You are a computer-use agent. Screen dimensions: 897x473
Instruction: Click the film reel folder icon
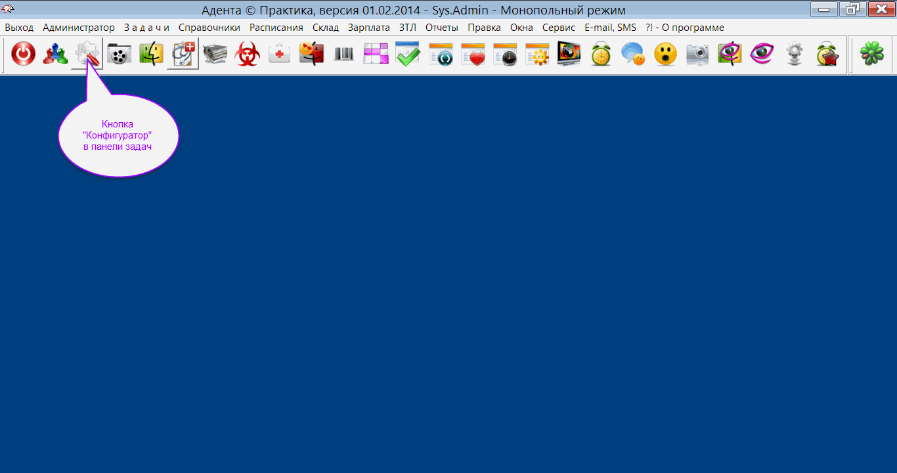tap(120, 55)
